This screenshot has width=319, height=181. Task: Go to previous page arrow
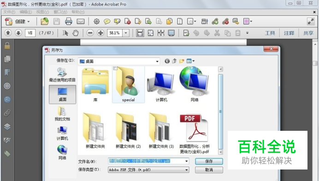coord(8,33)
